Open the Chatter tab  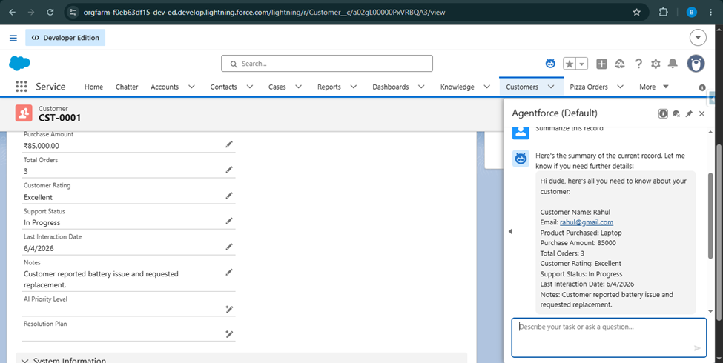127,87
